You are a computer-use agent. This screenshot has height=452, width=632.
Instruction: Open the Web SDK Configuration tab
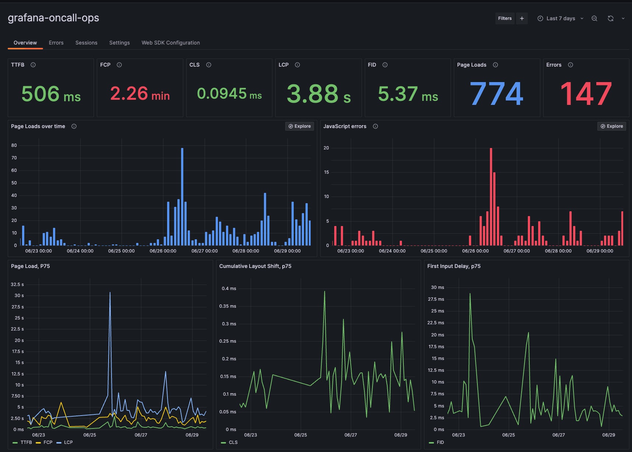170,43
